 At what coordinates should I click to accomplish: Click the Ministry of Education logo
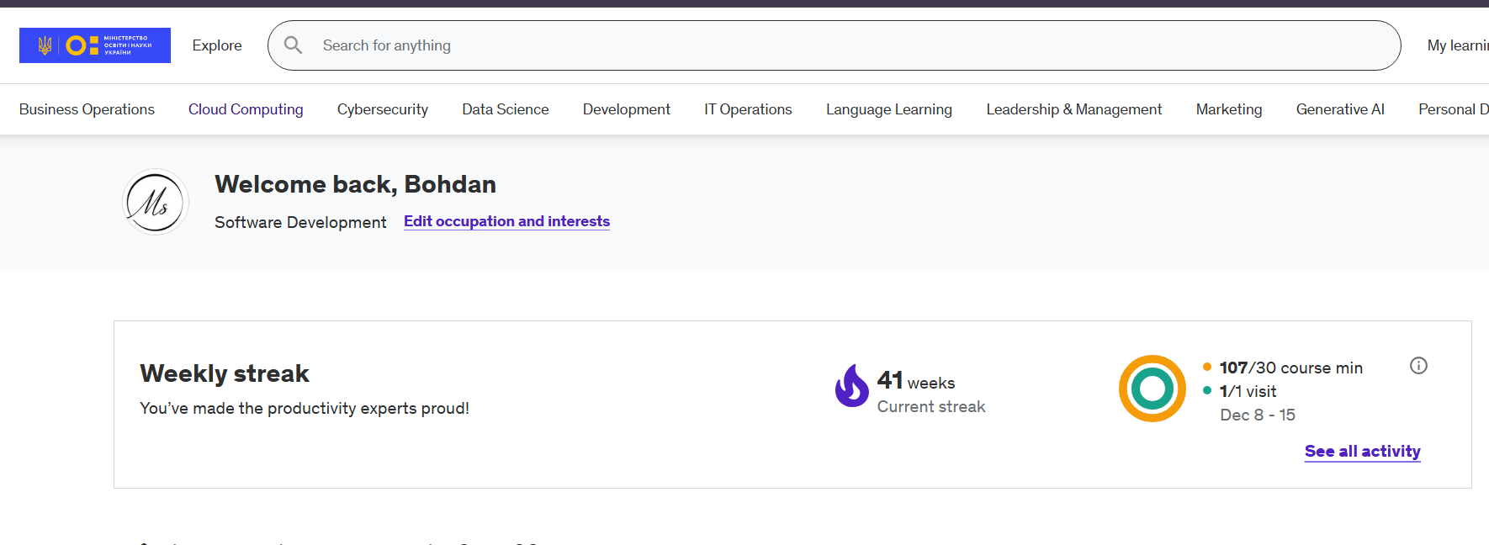(x=94, y=45)
